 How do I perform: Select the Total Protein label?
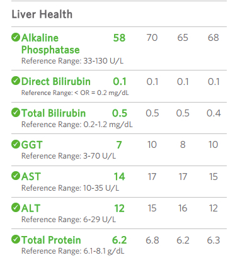pyautogui.click(x=51, y=240)
